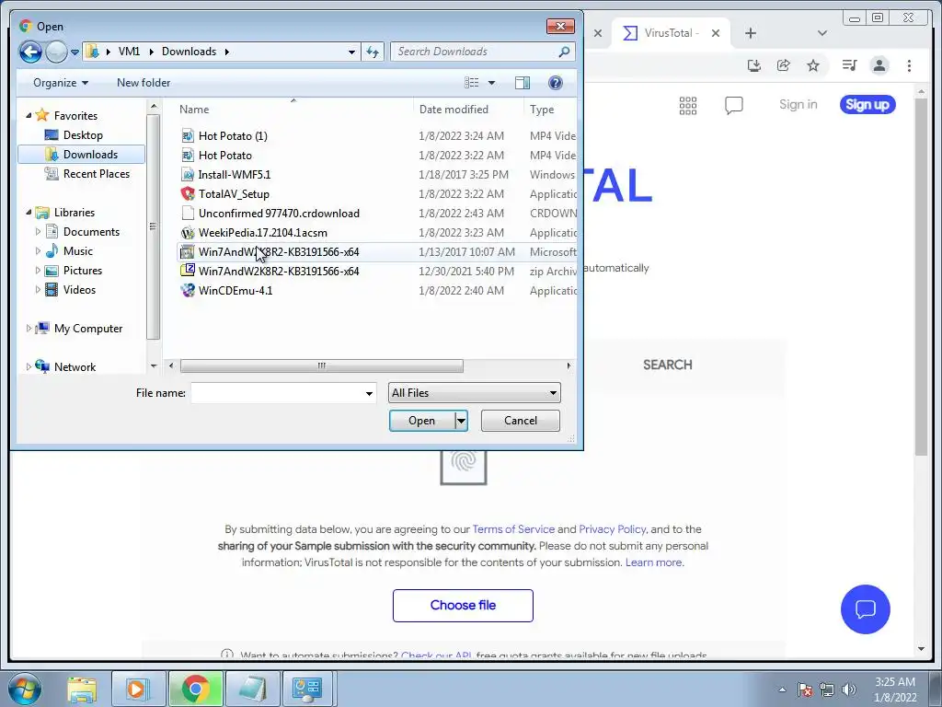Select Desktop in Favorites
The image size is (942, 707).
coord(83,134)
